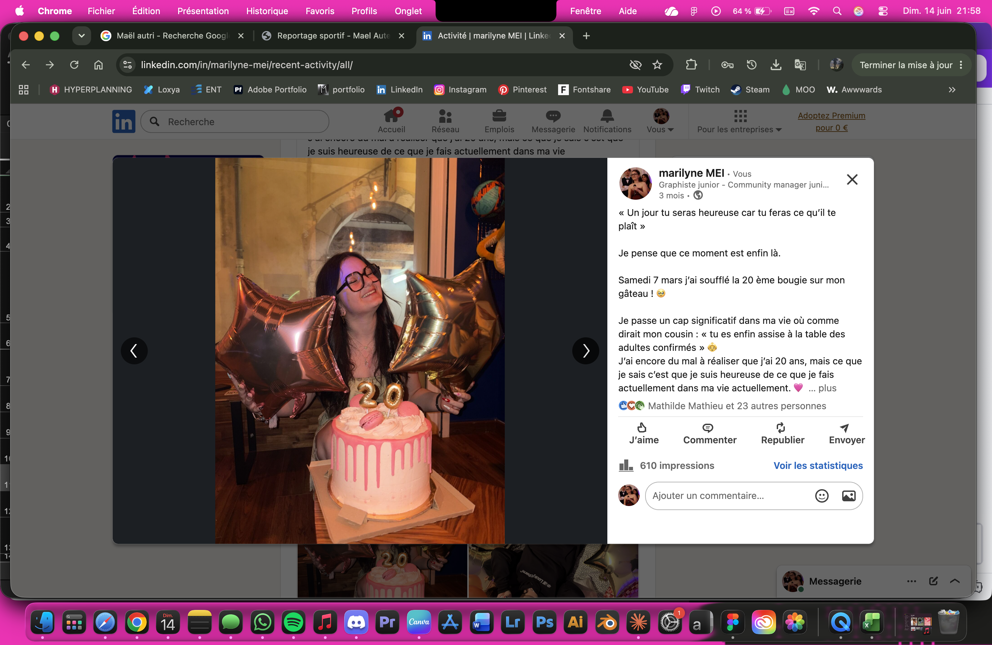The height and width of the screenshot is (645, 992).
Task: Like the post with J'aime
Action: pos(643,434)
